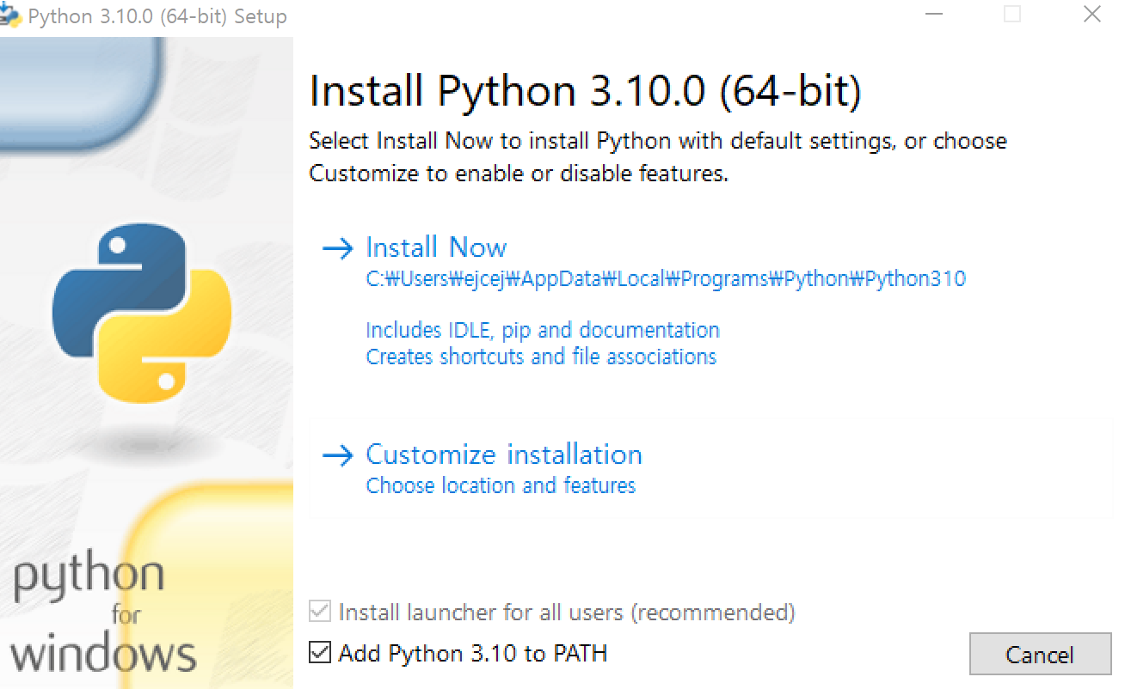The image size is (1125, 689).
Task: Click the Install Now arrow icon
Action: click(338, 249)
